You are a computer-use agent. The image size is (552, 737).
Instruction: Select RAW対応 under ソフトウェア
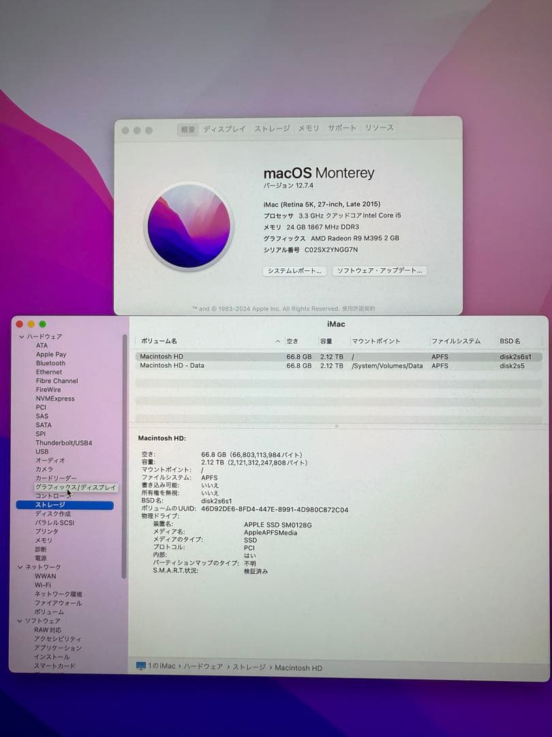49,629
